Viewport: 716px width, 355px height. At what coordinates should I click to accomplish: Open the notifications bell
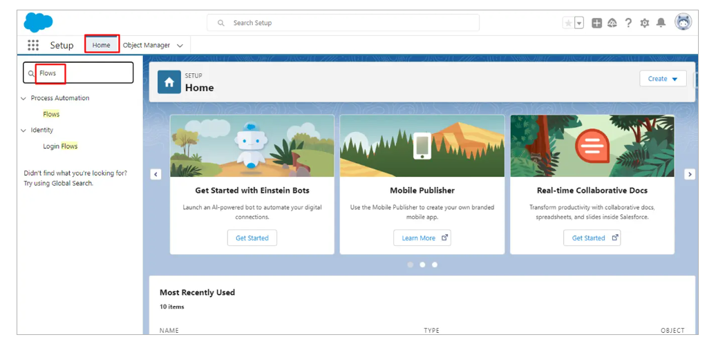(660, 23)
